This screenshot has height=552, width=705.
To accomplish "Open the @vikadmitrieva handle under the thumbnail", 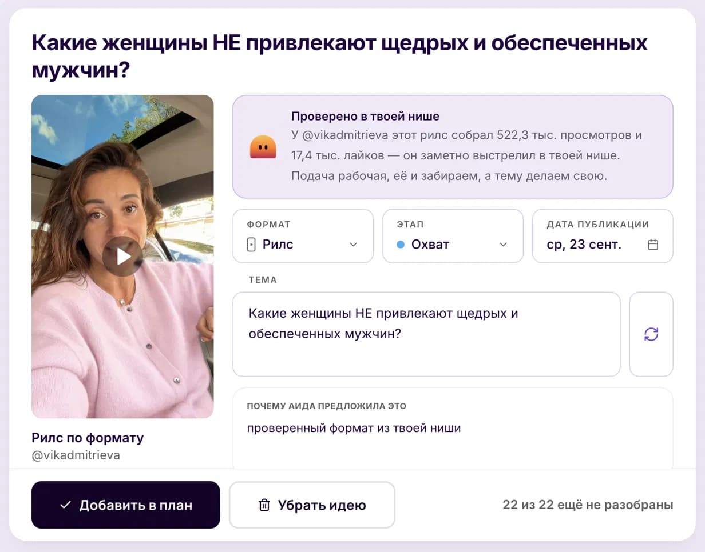I will click(76, 455).
